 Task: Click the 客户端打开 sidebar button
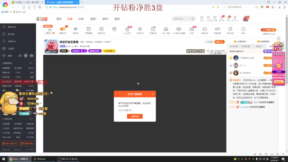click(x=10, y=143)
